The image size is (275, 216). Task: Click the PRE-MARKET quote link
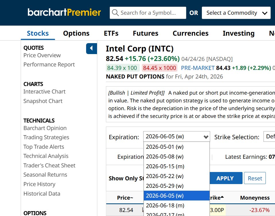coord(197,68)
